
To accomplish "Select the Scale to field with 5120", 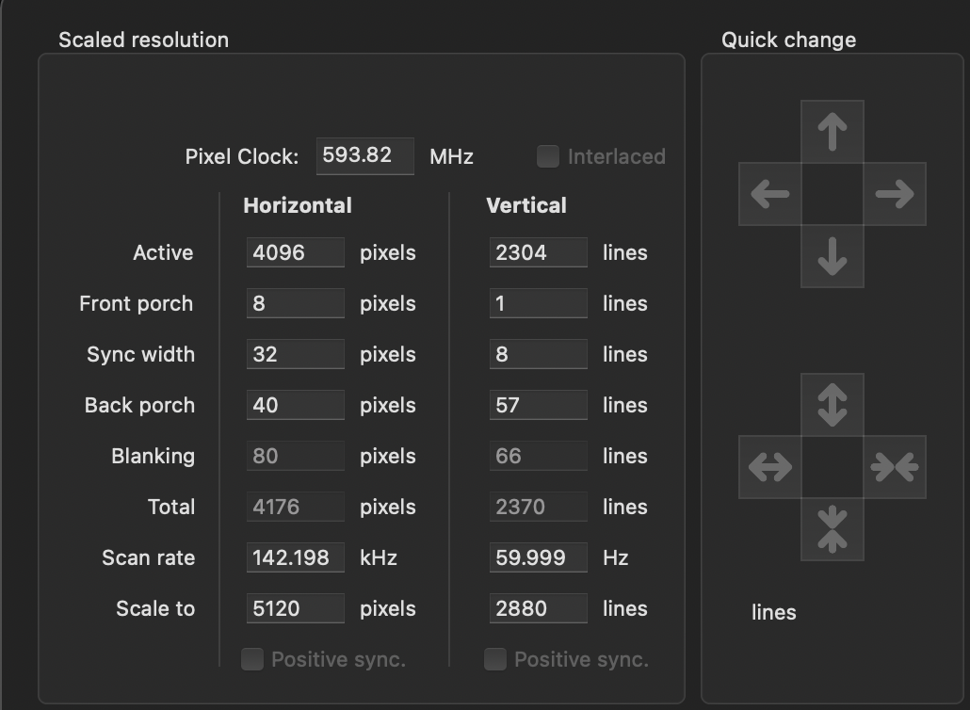I will pos(296,608).
